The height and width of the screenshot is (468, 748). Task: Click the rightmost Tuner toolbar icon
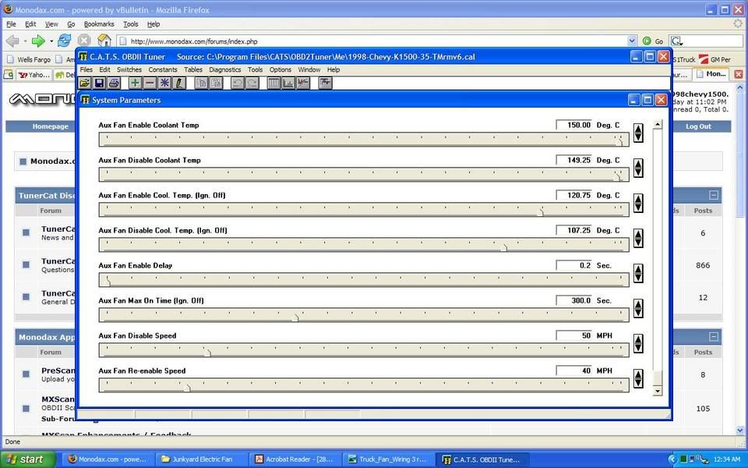[326, 83]
